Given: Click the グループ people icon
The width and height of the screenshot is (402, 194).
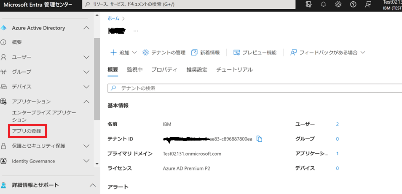Looking at the screenshot, I should 3,72.
